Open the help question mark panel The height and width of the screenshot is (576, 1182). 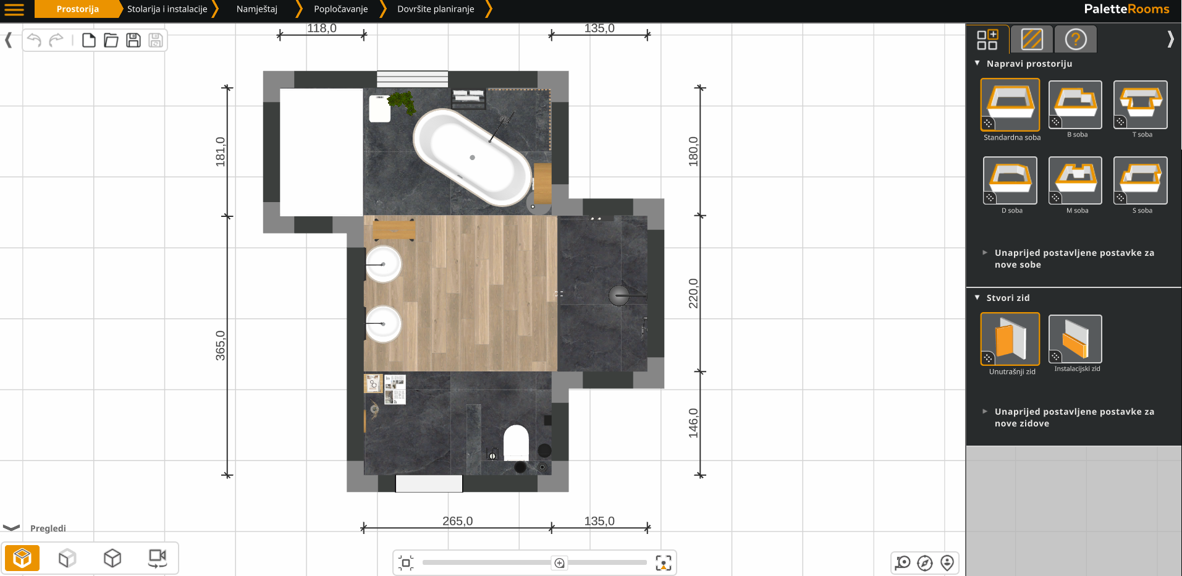[1075, 40]
